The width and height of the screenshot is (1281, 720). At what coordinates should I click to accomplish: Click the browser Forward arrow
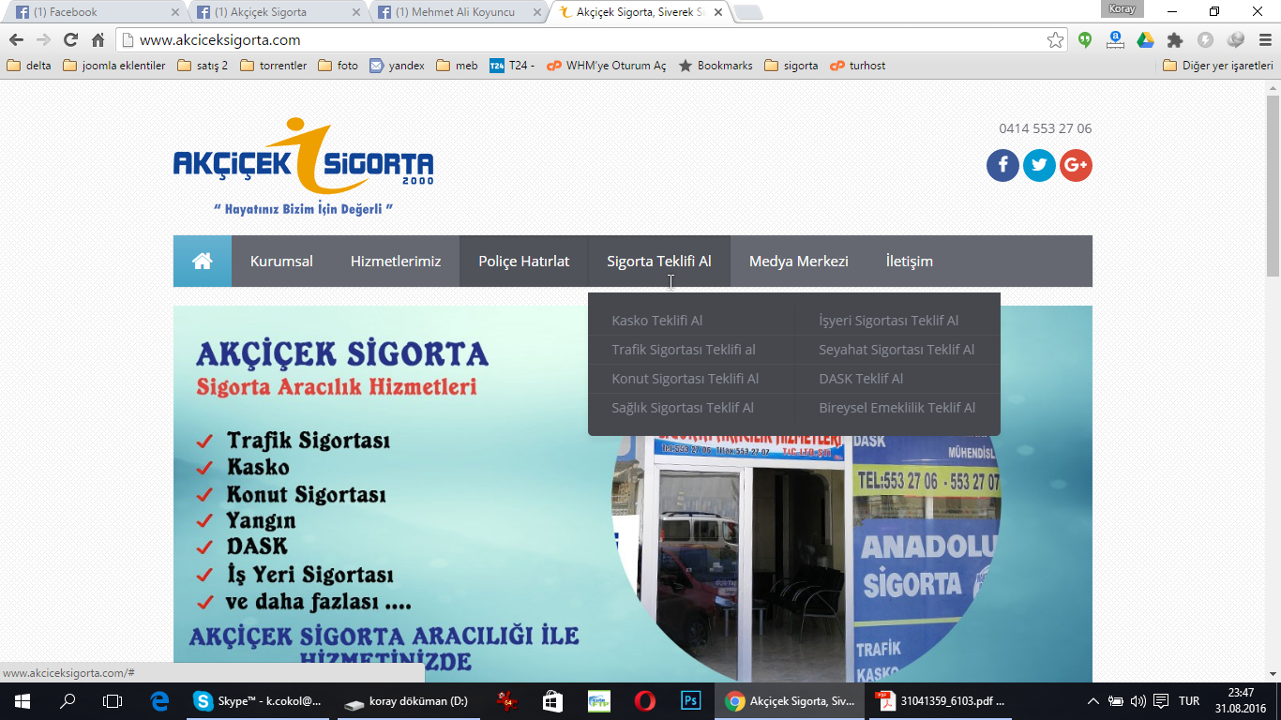[x=43, y=39]
